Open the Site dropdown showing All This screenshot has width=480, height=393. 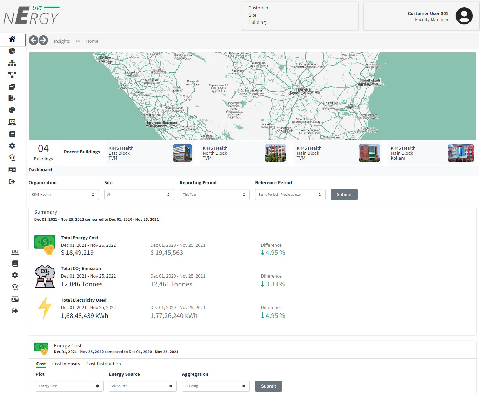[x=139, y=194]
